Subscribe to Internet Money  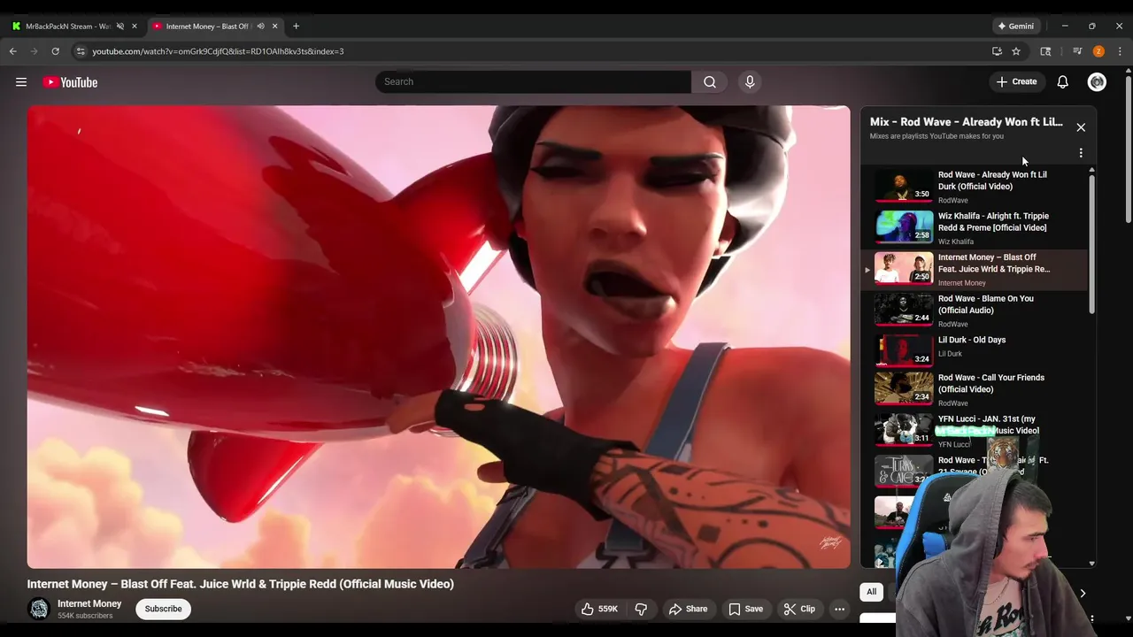(163, 609)
